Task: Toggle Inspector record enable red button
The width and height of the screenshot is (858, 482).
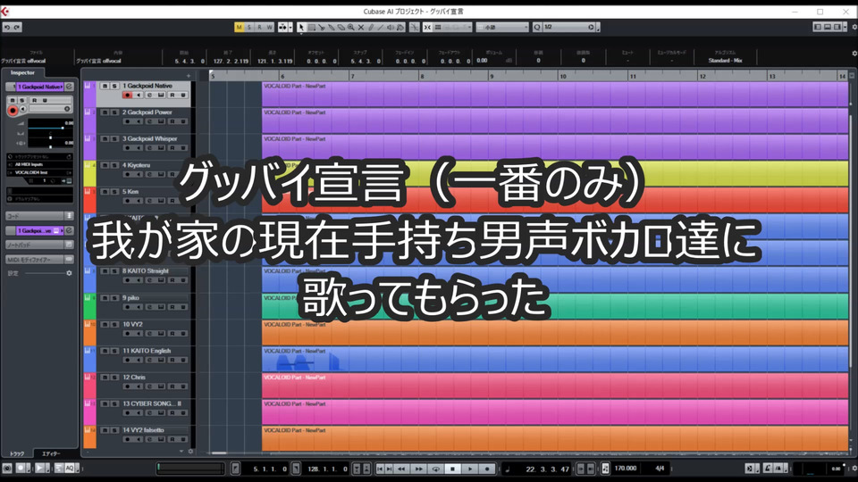Action: coord(13,111)
